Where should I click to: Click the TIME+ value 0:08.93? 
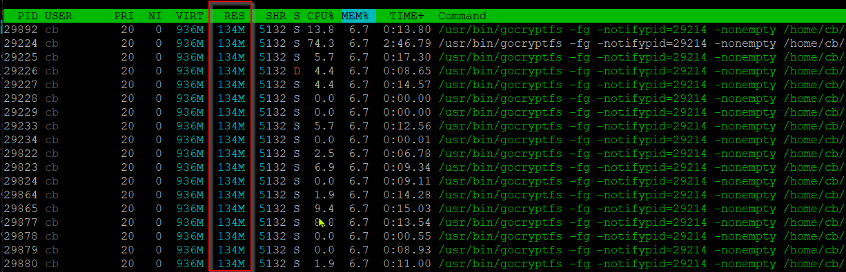coord(407,250)
